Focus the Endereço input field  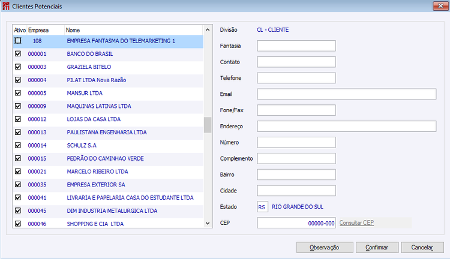tap(347, 126)
